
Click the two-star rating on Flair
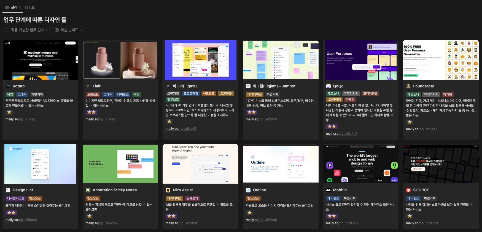[x=91, y=112]
